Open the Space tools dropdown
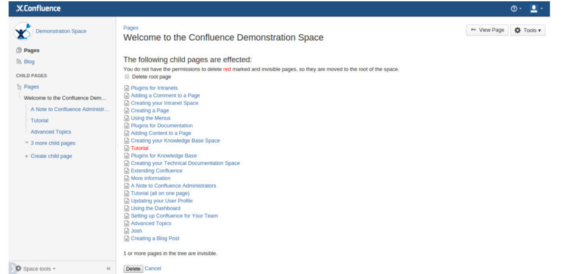561x274 pixels. tap(35, 269)
